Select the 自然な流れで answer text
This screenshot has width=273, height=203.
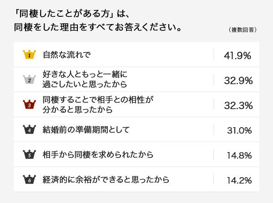pyautogui.click(x=67, y=55)
